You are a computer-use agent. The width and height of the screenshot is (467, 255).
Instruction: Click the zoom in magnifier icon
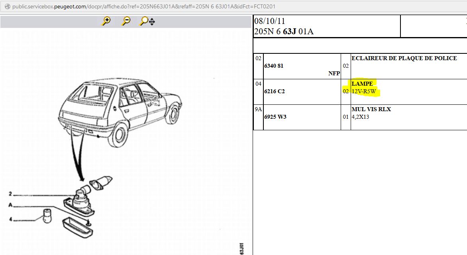point(106,21)
